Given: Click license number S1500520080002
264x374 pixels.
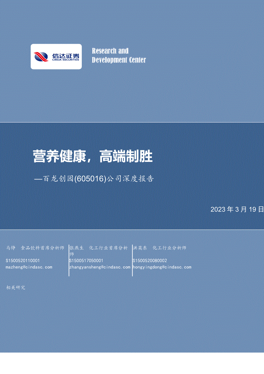Looking at the screenshot, I should (x=150, y=261).
